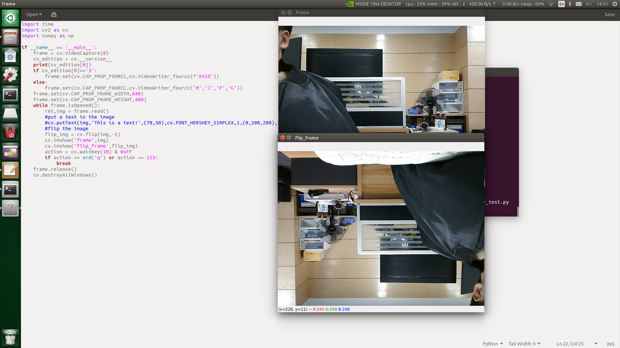The height and width of the screenshot is (348, 620).
Task: Open the Python language selector dropdown
Action: coord(492,344)
